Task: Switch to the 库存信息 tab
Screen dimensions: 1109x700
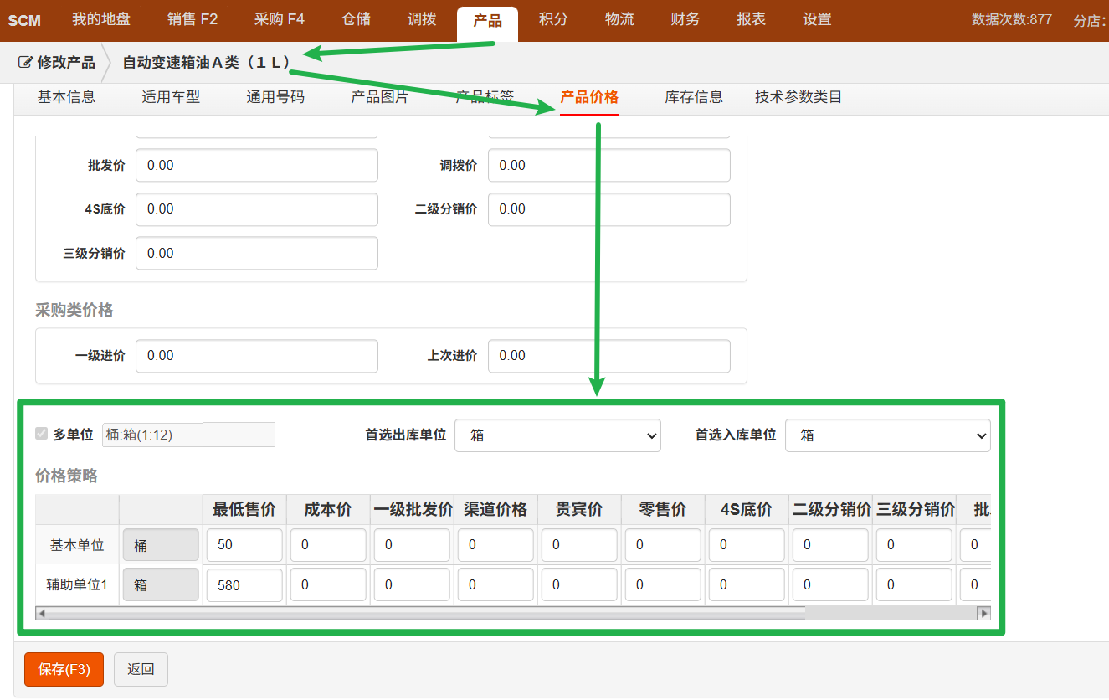Action: [693, 97]
